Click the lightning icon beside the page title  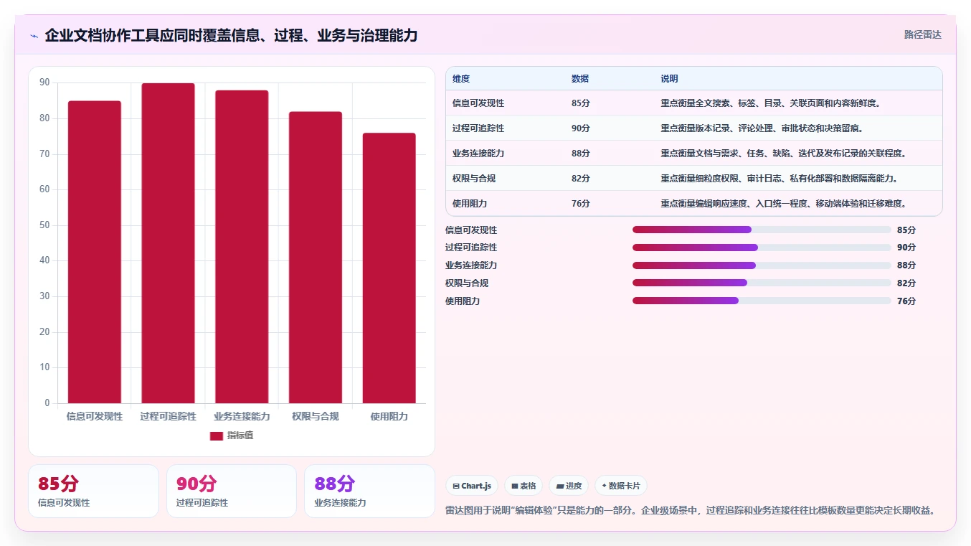(34, 36)
